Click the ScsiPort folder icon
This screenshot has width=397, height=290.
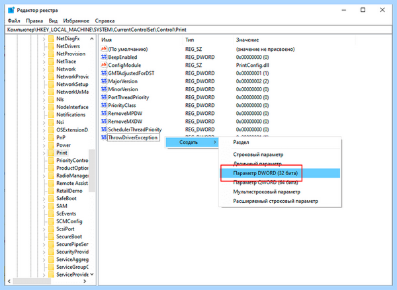pos(51,229)
